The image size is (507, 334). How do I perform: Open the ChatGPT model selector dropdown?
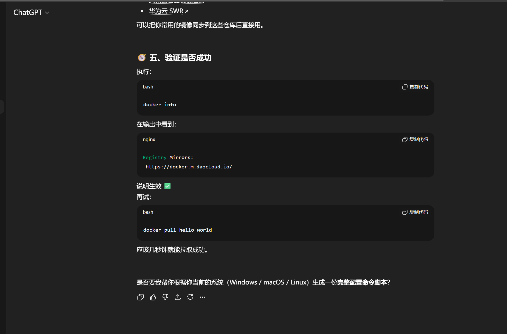[31, 12]
